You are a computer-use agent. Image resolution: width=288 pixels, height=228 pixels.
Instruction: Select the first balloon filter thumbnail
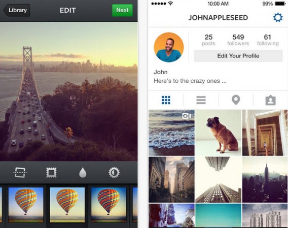[26, 205]
